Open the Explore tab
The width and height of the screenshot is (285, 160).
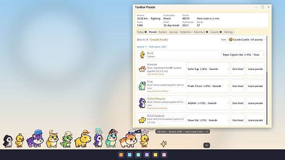pos(163,32)
